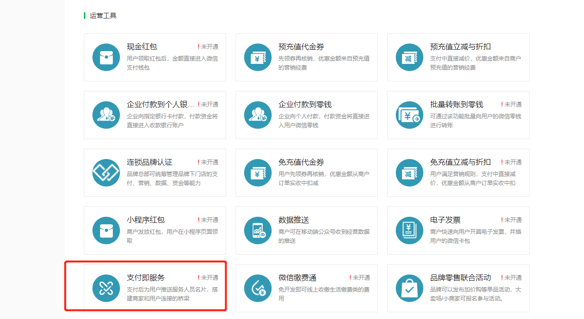This screenshot has height=319, width=584.
Task: Click the 预充值代金券 voucher icon
Action: coord(258,57)
